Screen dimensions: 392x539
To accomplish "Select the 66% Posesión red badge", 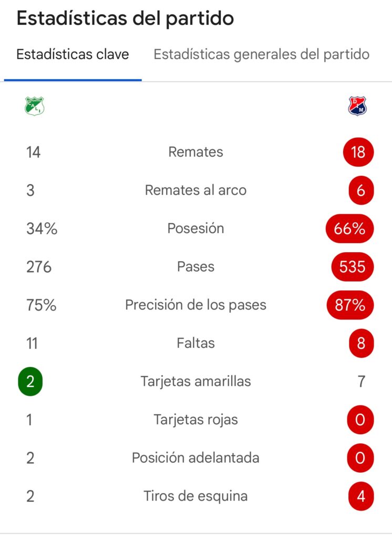I will tap(349, 229).
